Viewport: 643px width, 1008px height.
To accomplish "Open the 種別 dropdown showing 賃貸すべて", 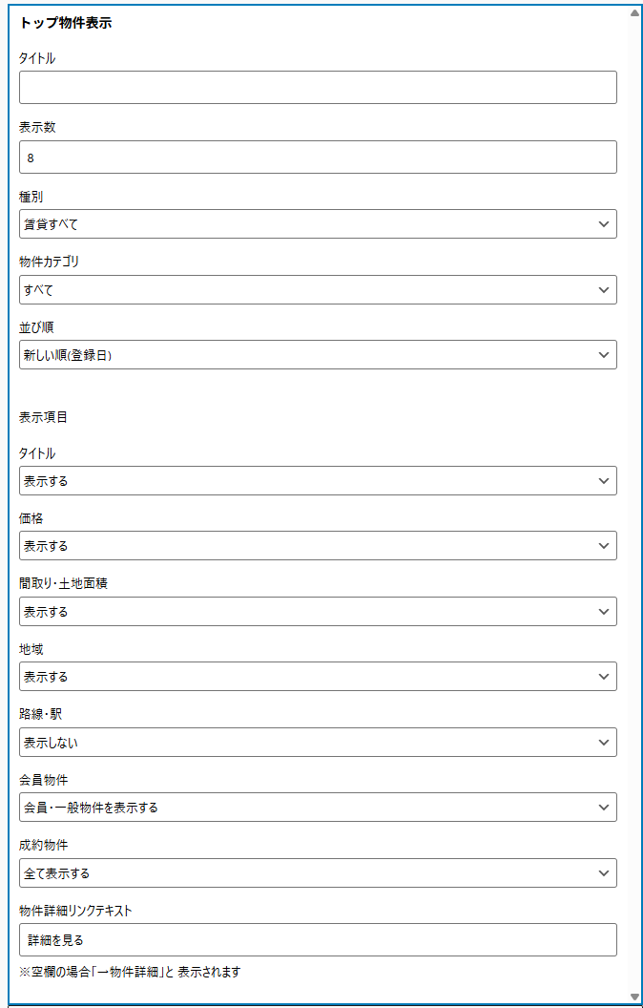I will click(x=318, y=224).
